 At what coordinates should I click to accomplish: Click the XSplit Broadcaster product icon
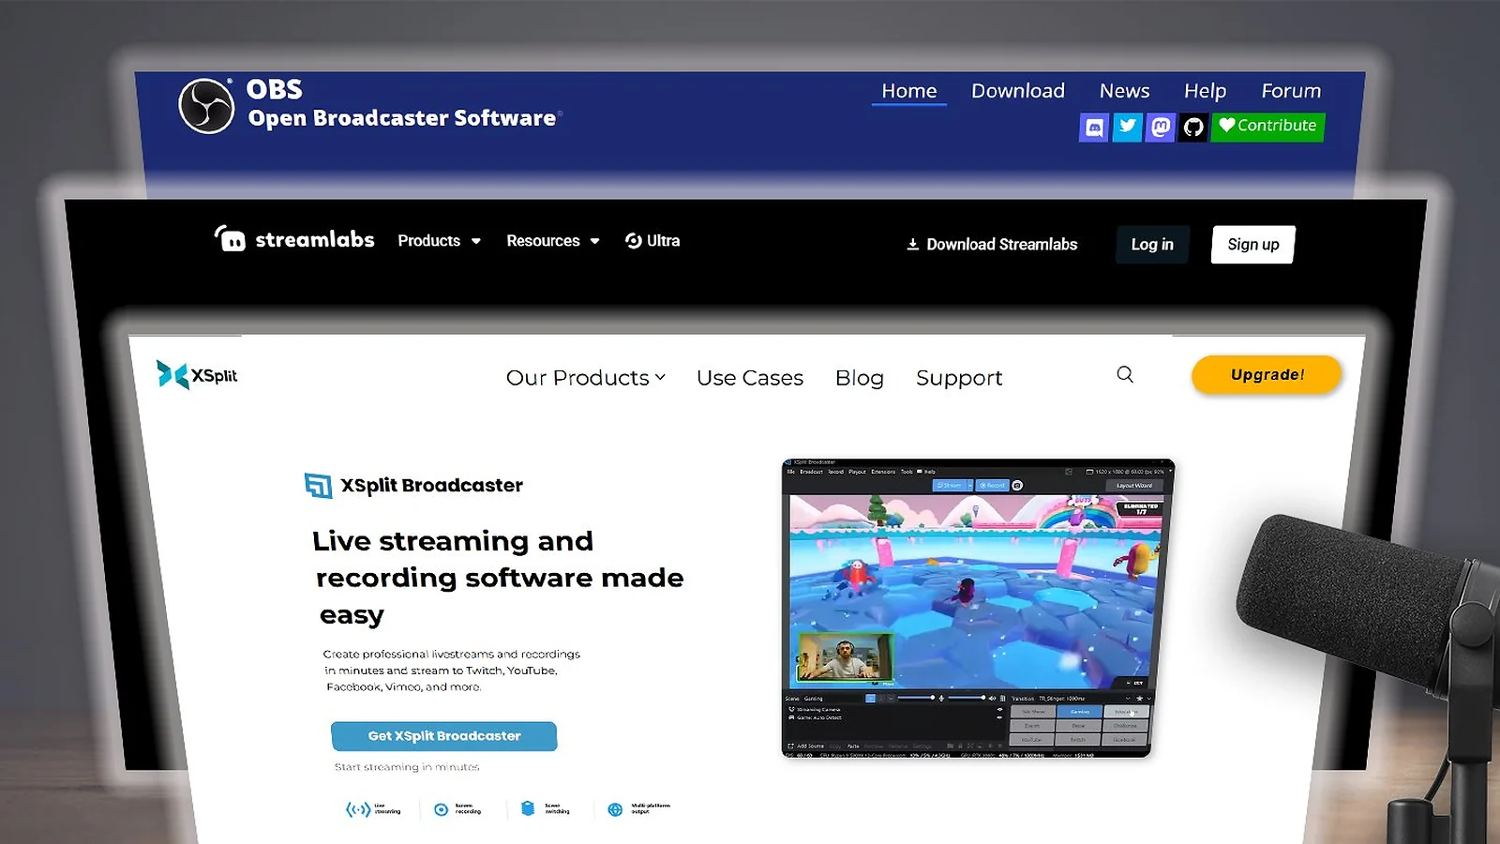pyautogui.click(x=319, y=485)
